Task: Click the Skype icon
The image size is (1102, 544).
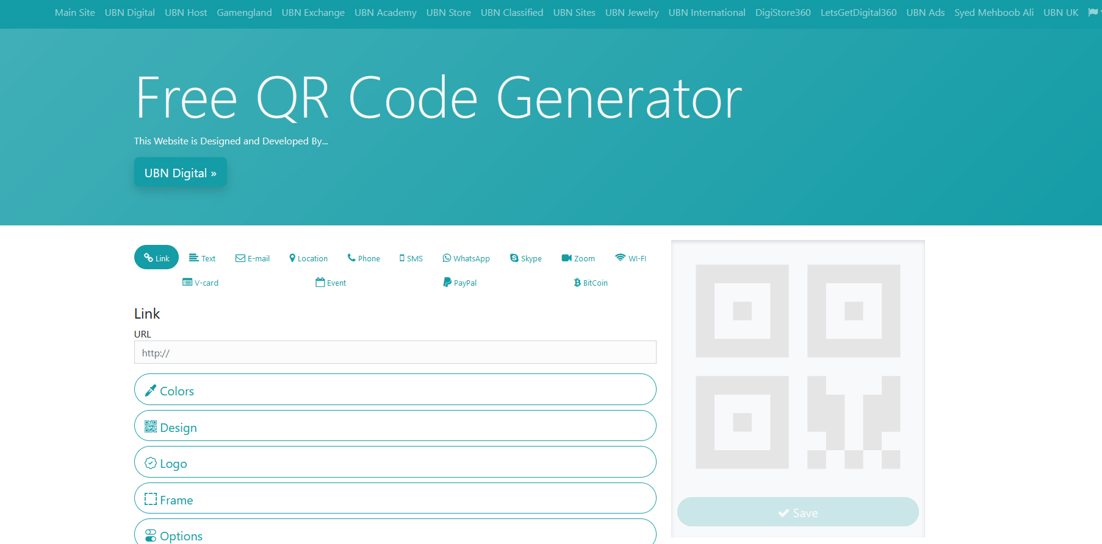Action: pyautogui.click(x=514, y=258)
